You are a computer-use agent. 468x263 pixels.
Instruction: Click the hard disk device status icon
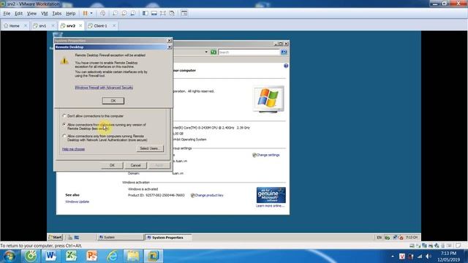pos(412,245)
